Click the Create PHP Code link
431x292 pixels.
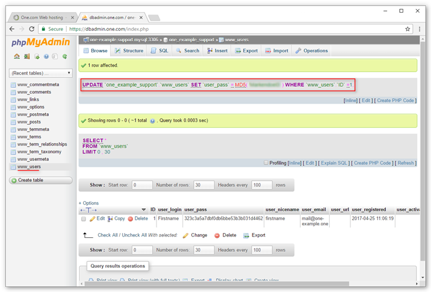click(x=395, y=101)
